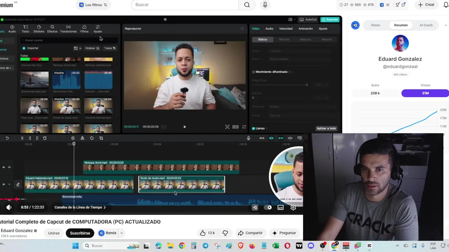Click the timeline record microphone icon

tap(248, 138)
